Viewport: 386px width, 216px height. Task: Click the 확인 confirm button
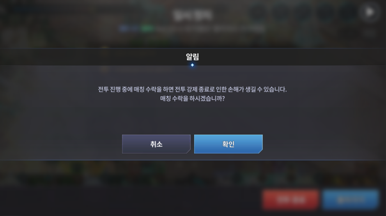[228, 144]
